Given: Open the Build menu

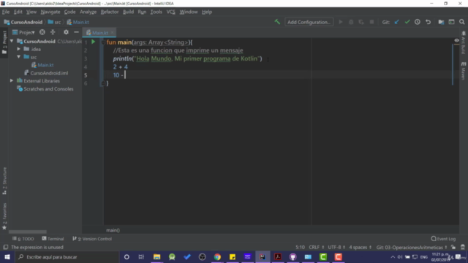Looking at the screenshot, I should [x=129, y=12].
